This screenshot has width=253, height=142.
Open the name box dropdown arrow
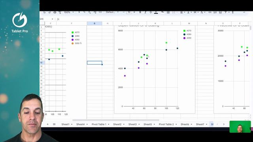[52, 19]
